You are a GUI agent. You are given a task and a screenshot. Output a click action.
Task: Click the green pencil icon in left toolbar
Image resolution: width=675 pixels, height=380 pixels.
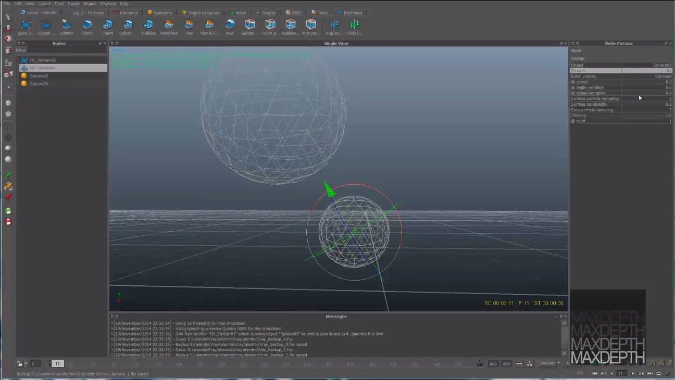8,175
